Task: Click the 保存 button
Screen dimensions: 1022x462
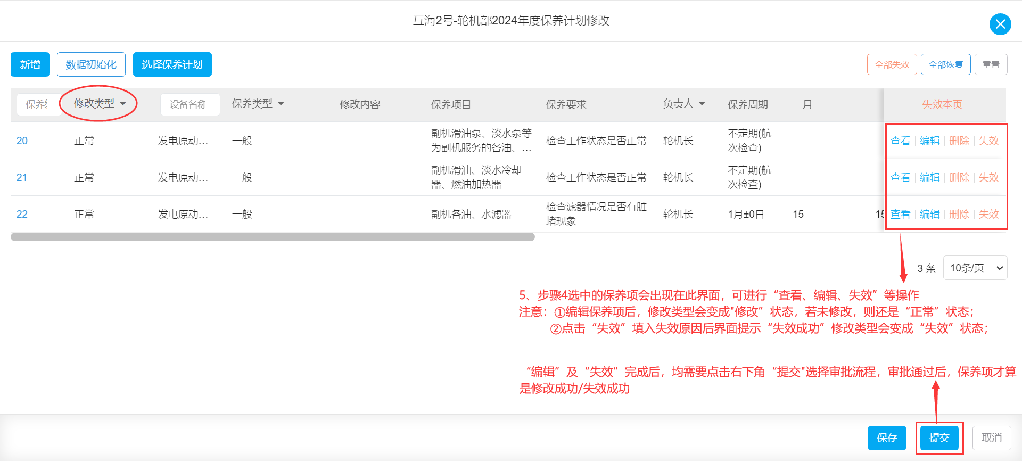Action: (x=887, y=438)
